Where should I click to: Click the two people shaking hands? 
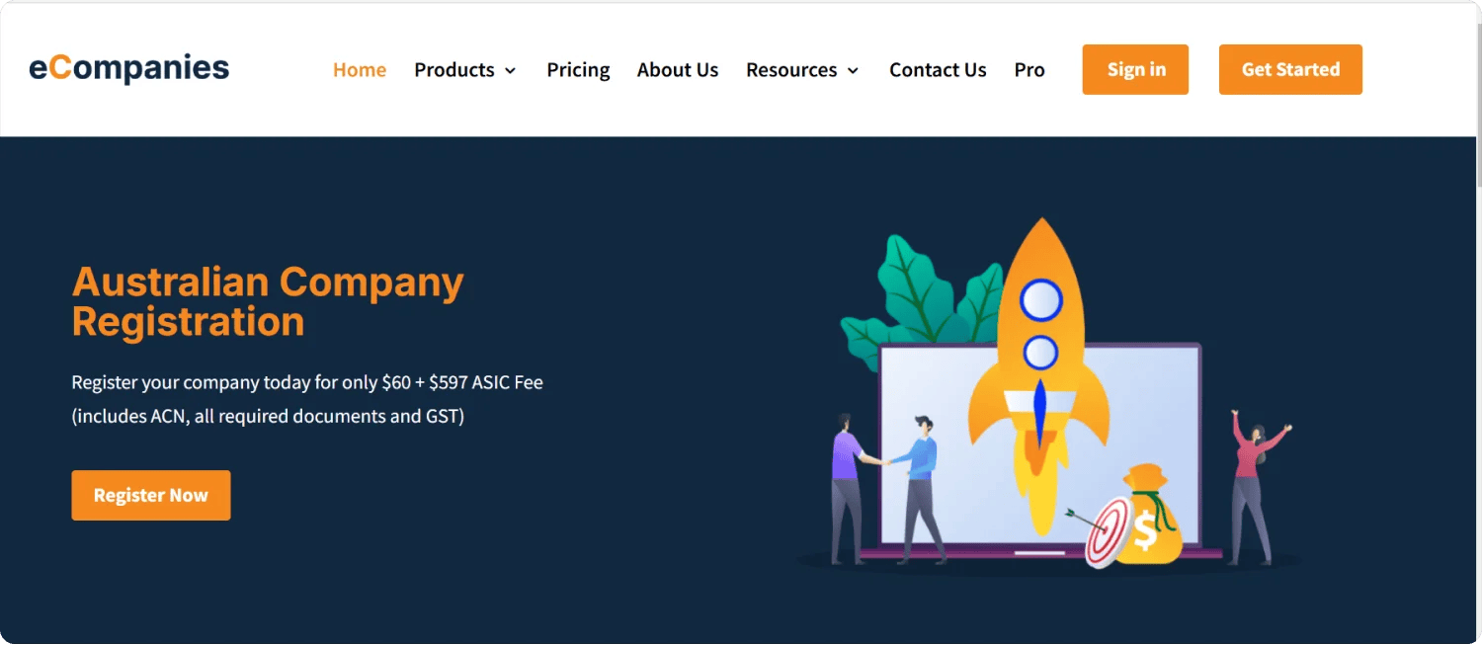886,489
